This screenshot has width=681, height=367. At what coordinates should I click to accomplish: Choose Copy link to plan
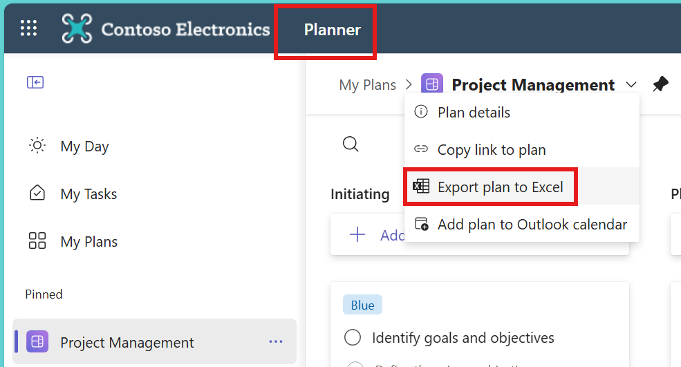tap(492, 150)
